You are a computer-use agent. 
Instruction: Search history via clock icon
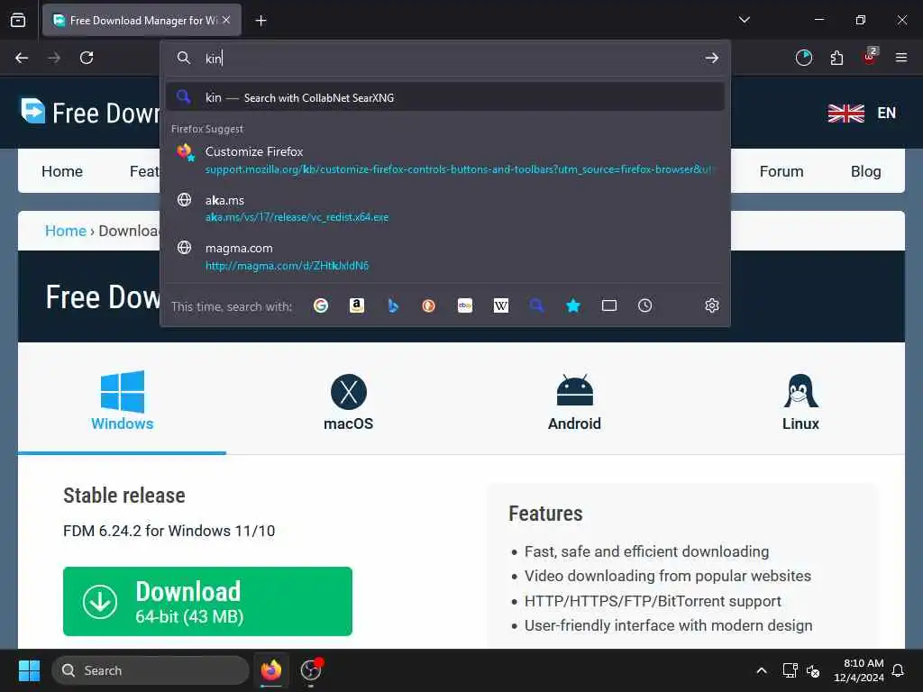[645, 305]
